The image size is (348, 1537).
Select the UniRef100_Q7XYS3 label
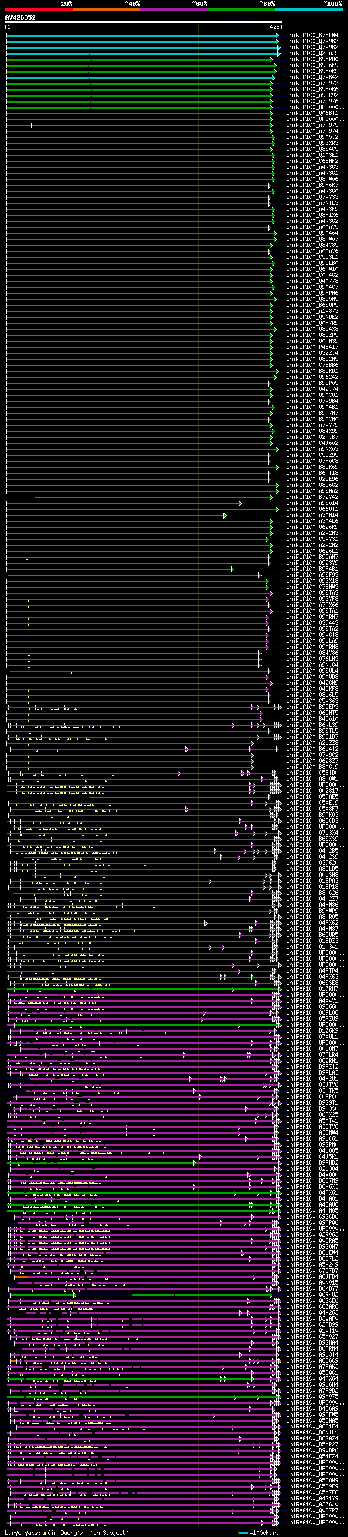pos(312,197)
